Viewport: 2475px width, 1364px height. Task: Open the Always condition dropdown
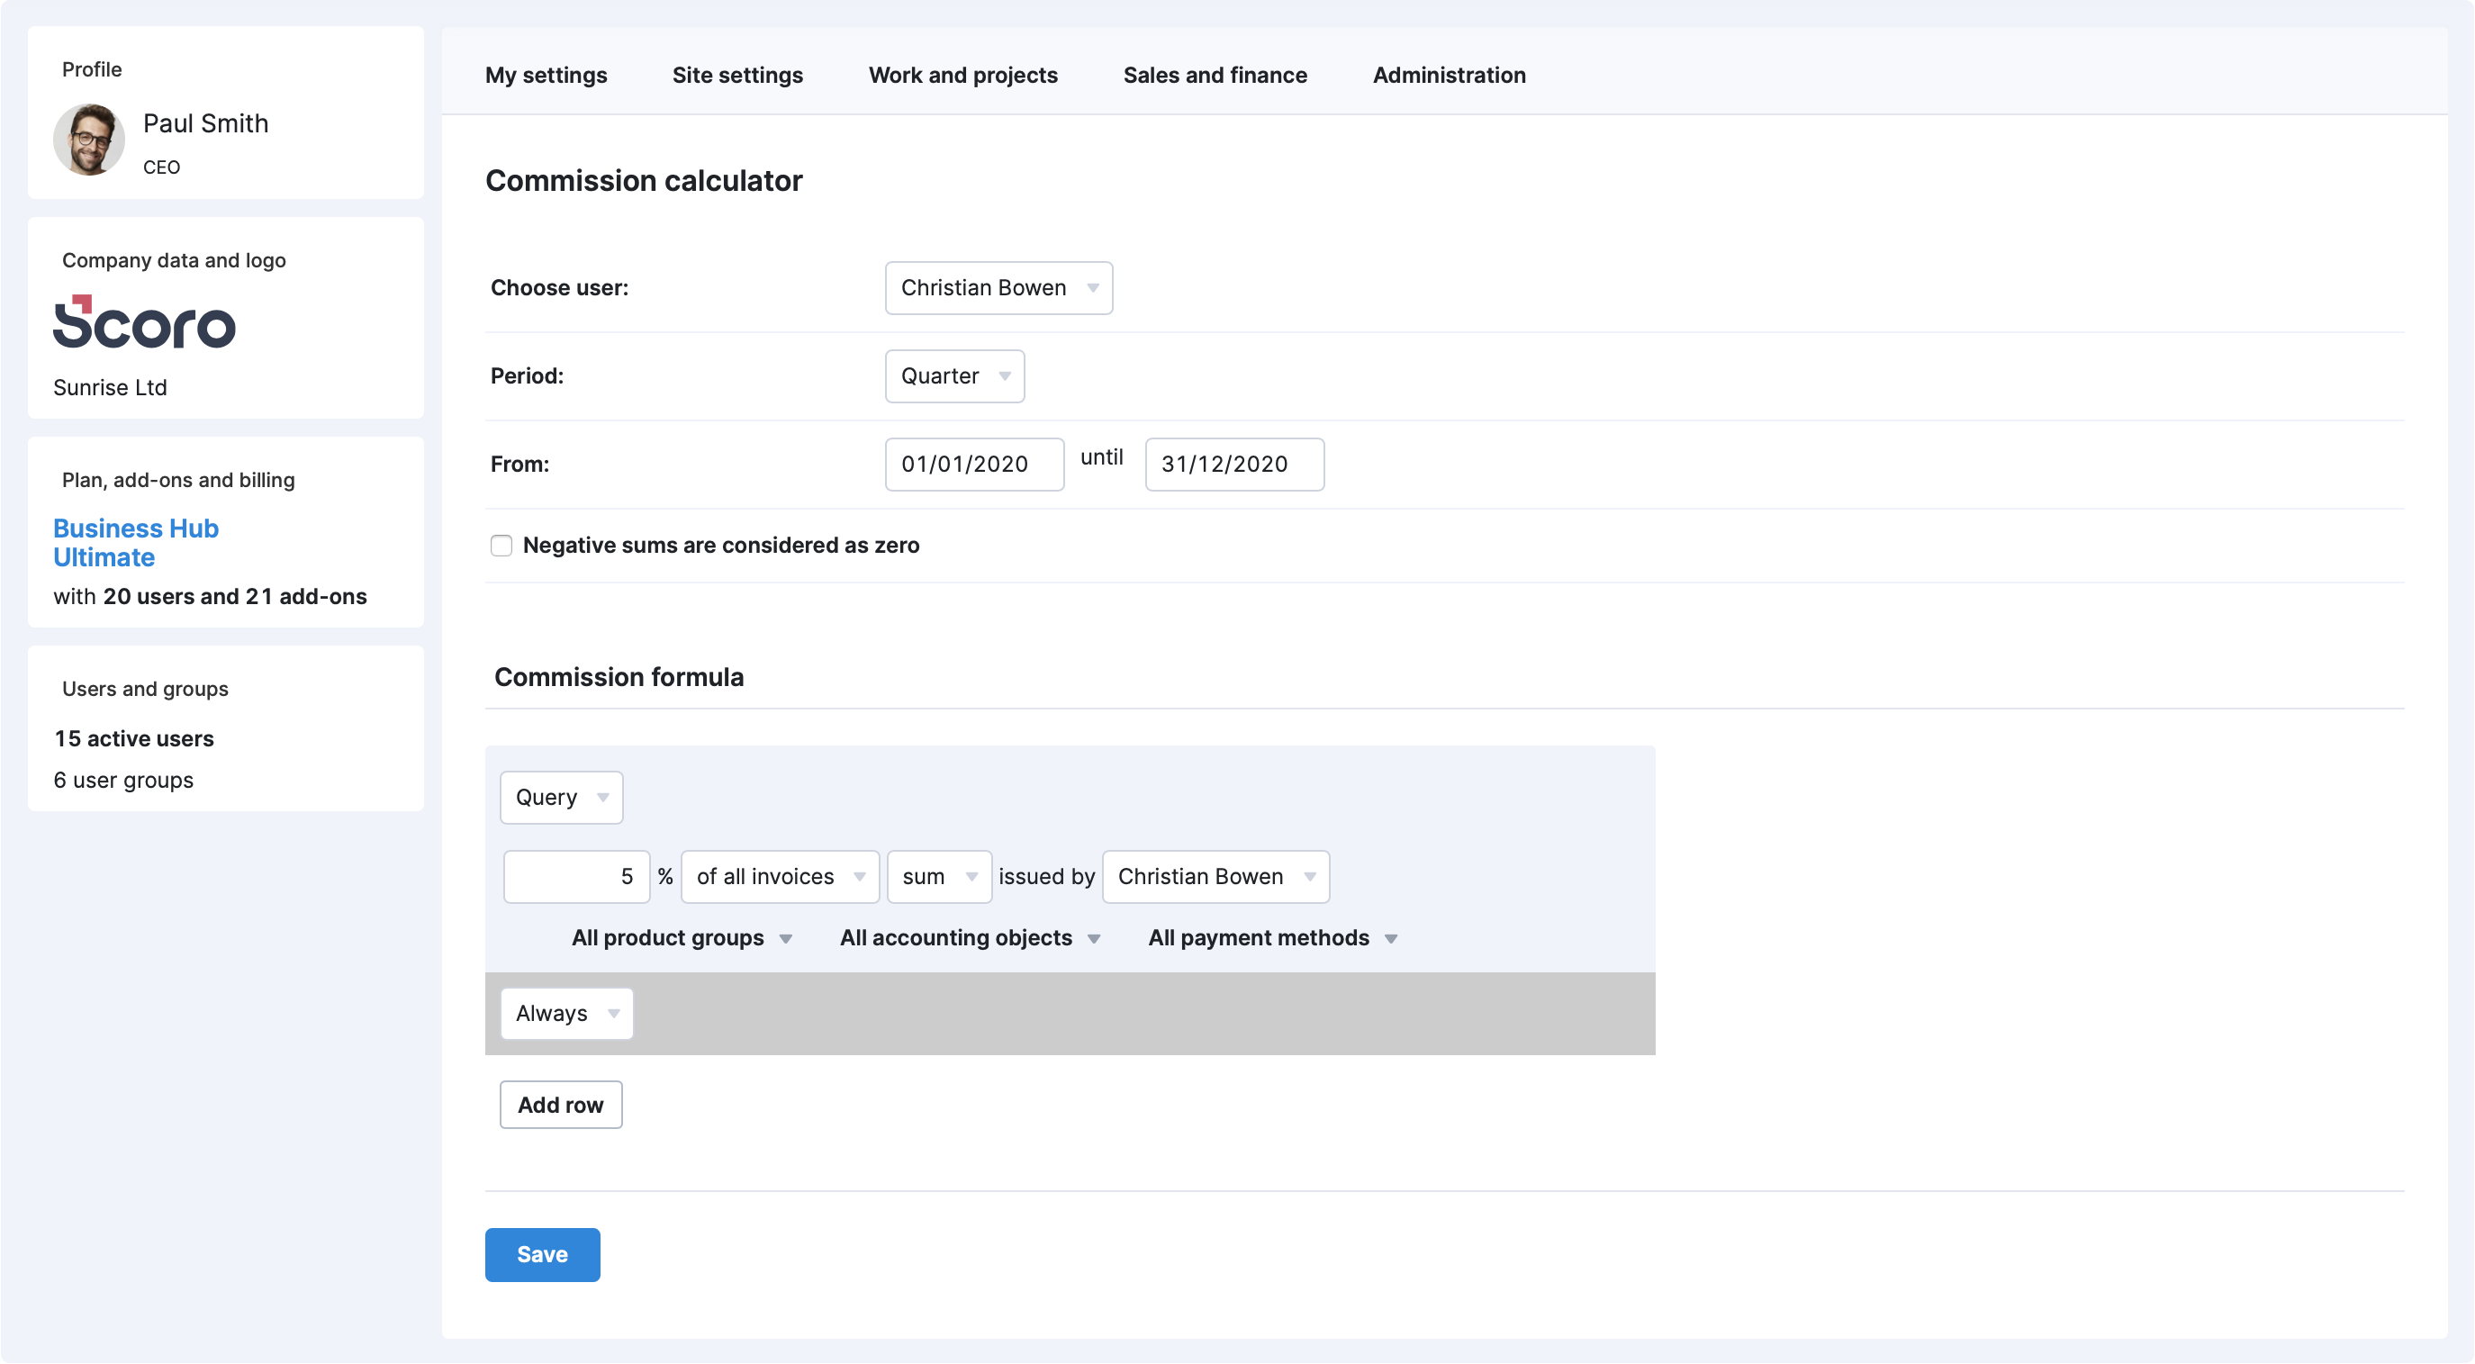pos(567,1014)
